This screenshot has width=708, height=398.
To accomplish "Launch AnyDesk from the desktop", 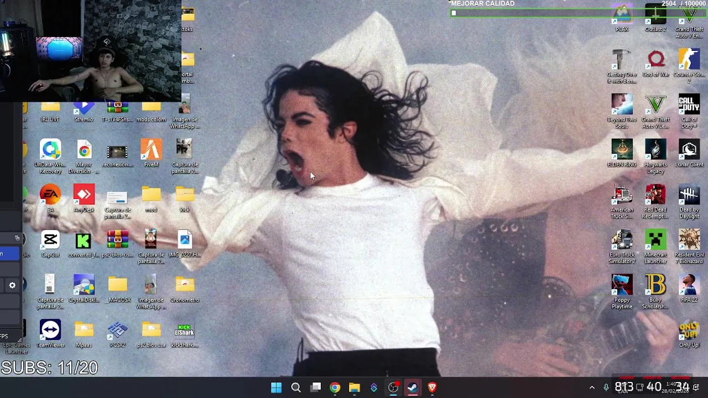I will pyautogui.click(x=84, y=198).
